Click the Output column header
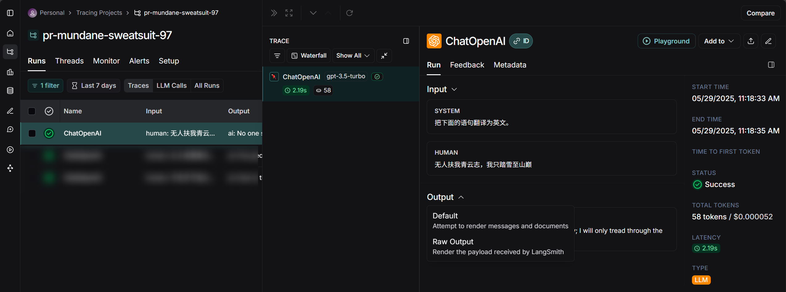Screen dimensions: 786x292 (239, 111)
